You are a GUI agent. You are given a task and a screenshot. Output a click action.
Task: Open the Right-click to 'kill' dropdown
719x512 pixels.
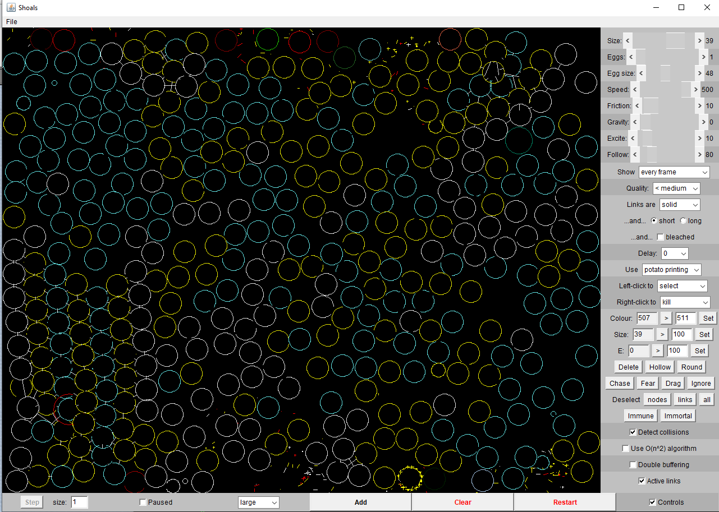pyautogui.click(x=685, y=302)
